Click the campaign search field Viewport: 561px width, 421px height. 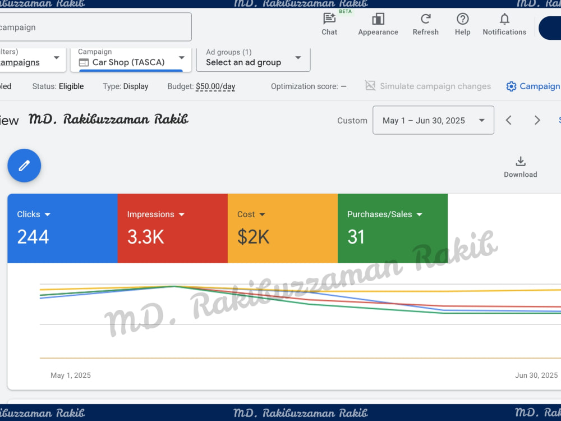click(95, 27)
